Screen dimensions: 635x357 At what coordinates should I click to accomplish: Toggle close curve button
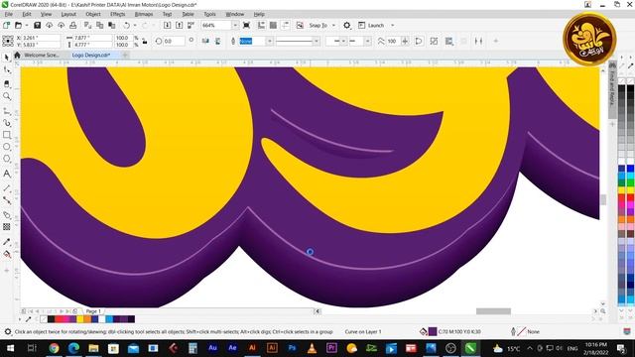tap(419, 41)
